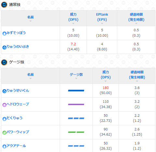
Task: Click the 2.6 stiffness time of パワーウィップ
Action: pos(137,129)
